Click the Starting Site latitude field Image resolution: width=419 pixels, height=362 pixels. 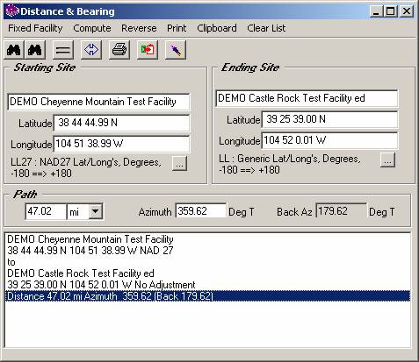pyautogui.click(x=121, y=123)
